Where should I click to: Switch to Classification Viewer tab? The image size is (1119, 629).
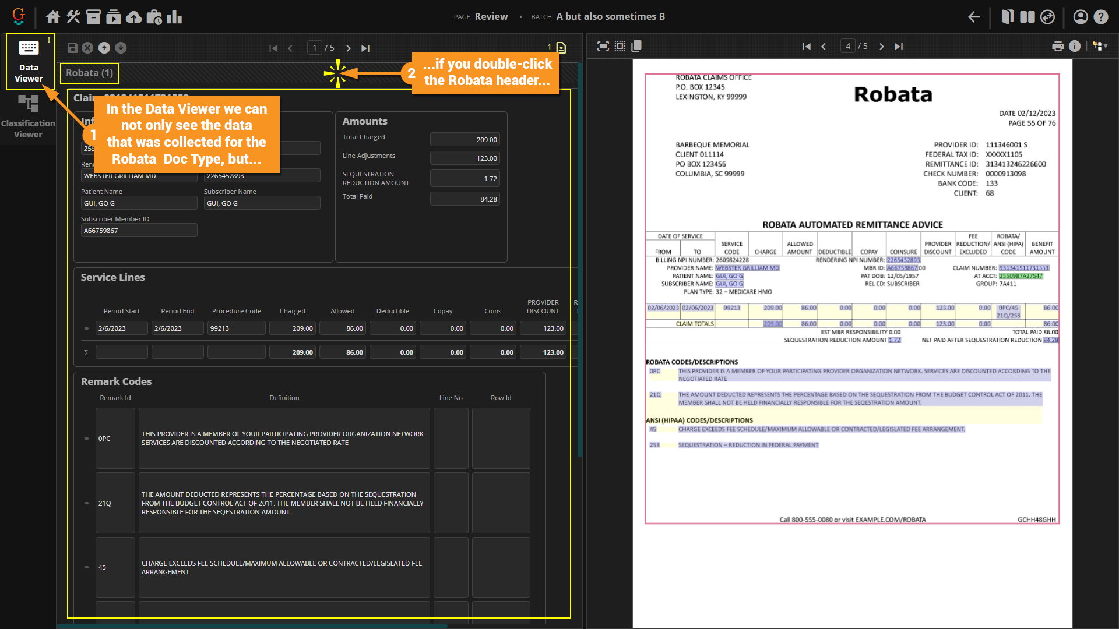pyautogui.click(x=28, y=117)
